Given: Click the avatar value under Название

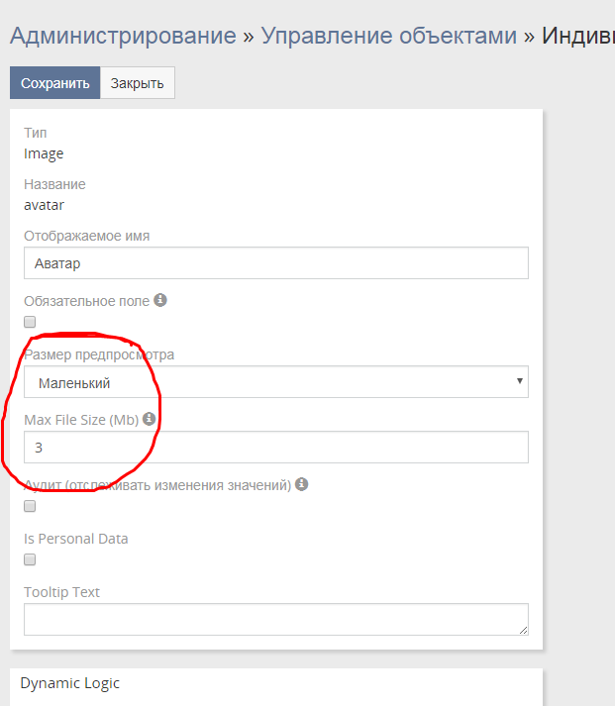Looking at the screenshot, I should [x=44, y=205].
